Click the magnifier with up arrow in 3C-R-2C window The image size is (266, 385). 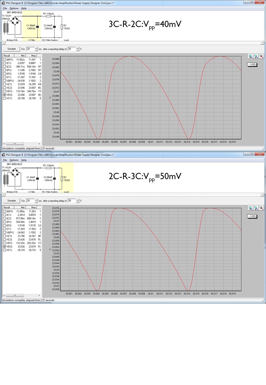(x=256, y=56)
